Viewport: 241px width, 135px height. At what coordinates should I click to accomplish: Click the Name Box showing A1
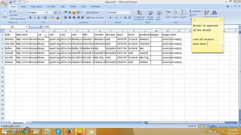[x=12, y=27]
